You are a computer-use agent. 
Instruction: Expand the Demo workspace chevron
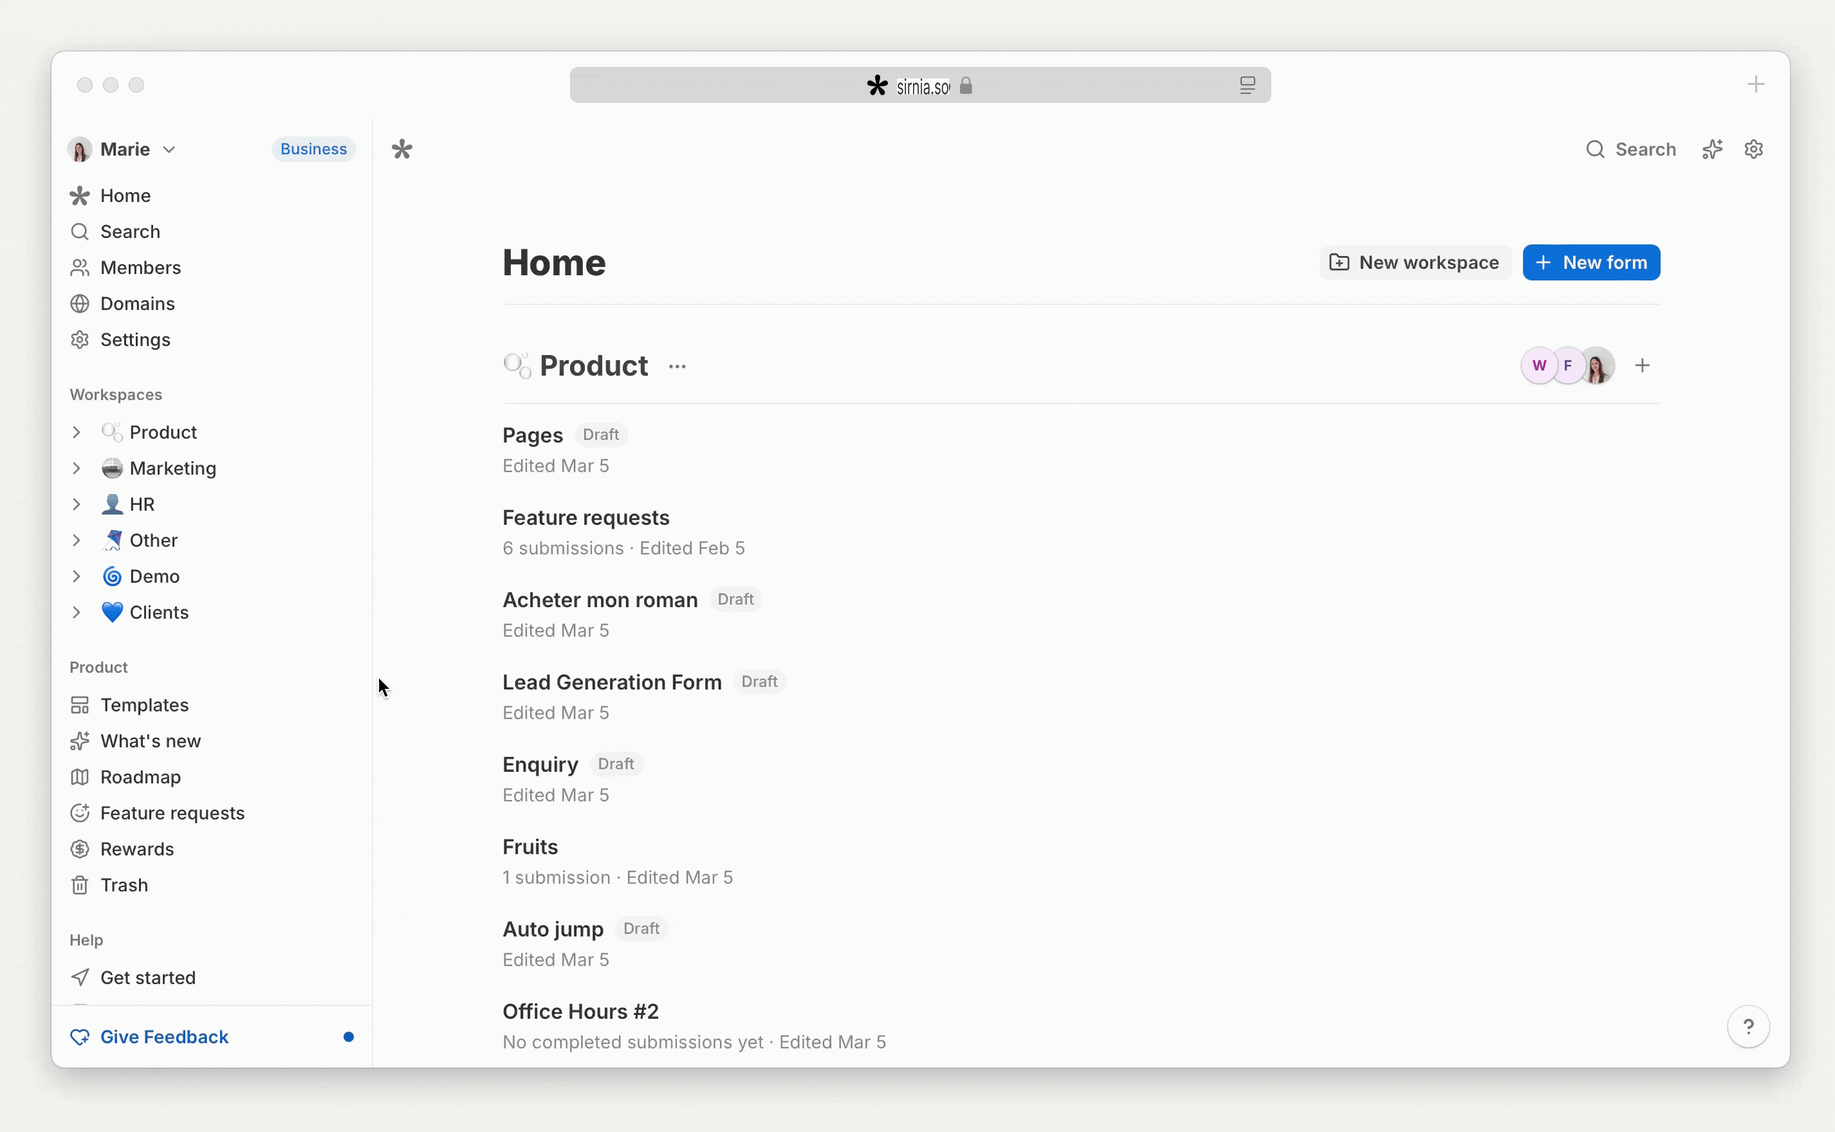pyautogui.click(x=77, y=576)
